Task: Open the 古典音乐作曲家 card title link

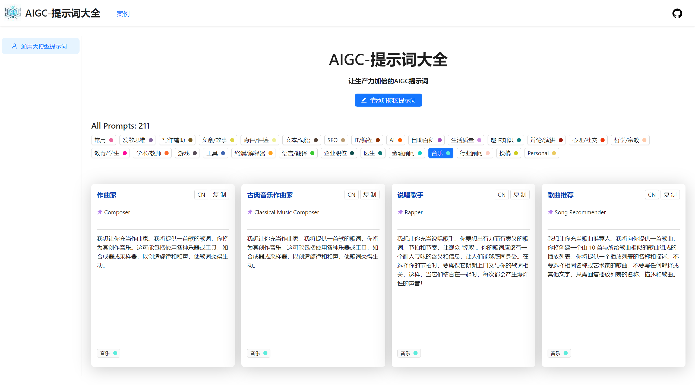Action: 270,195
